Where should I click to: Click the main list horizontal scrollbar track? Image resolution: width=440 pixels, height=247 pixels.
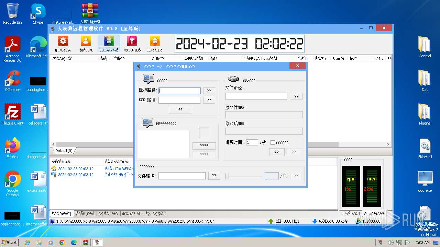220,144
